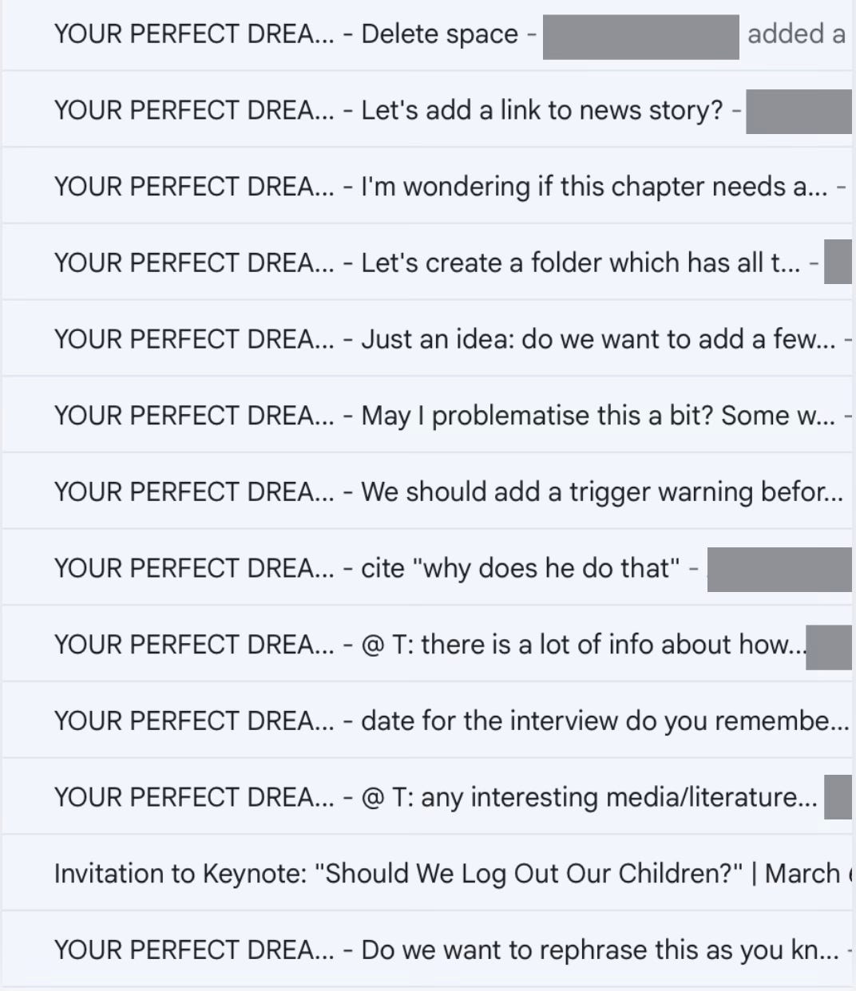
Task: Open 'Let's create a folder which has all t...' email
Action: click(428, 263)
